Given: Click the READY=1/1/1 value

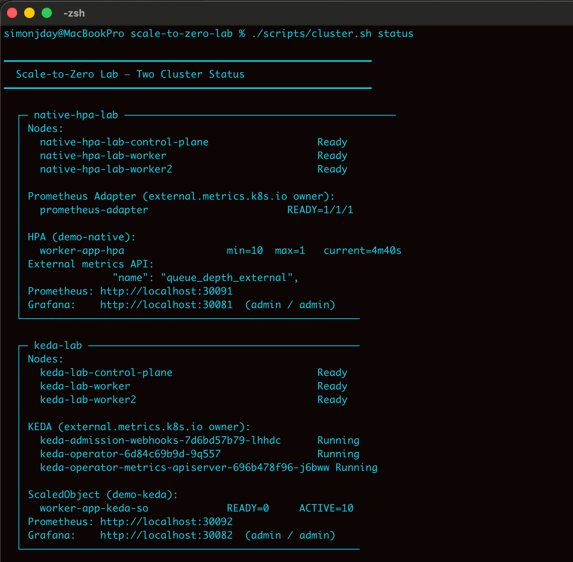Looking at the screenshot, I should point(320,210).
